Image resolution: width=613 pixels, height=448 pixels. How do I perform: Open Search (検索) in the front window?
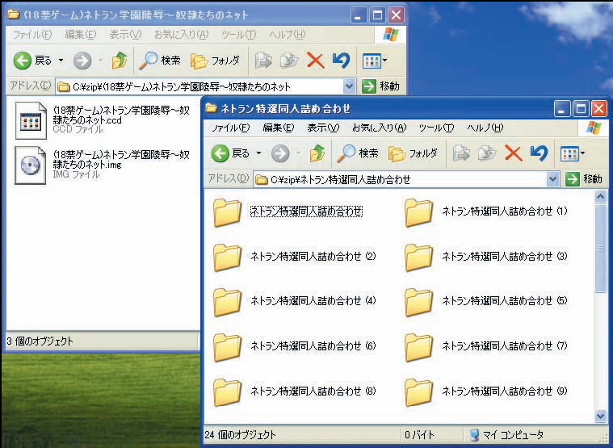(358, 153)
